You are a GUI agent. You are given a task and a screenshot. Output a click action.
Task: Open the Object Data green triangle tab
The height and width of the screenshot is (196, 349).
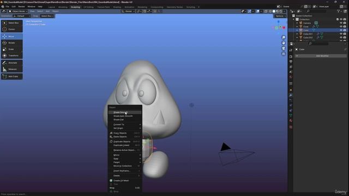[291, 115]
